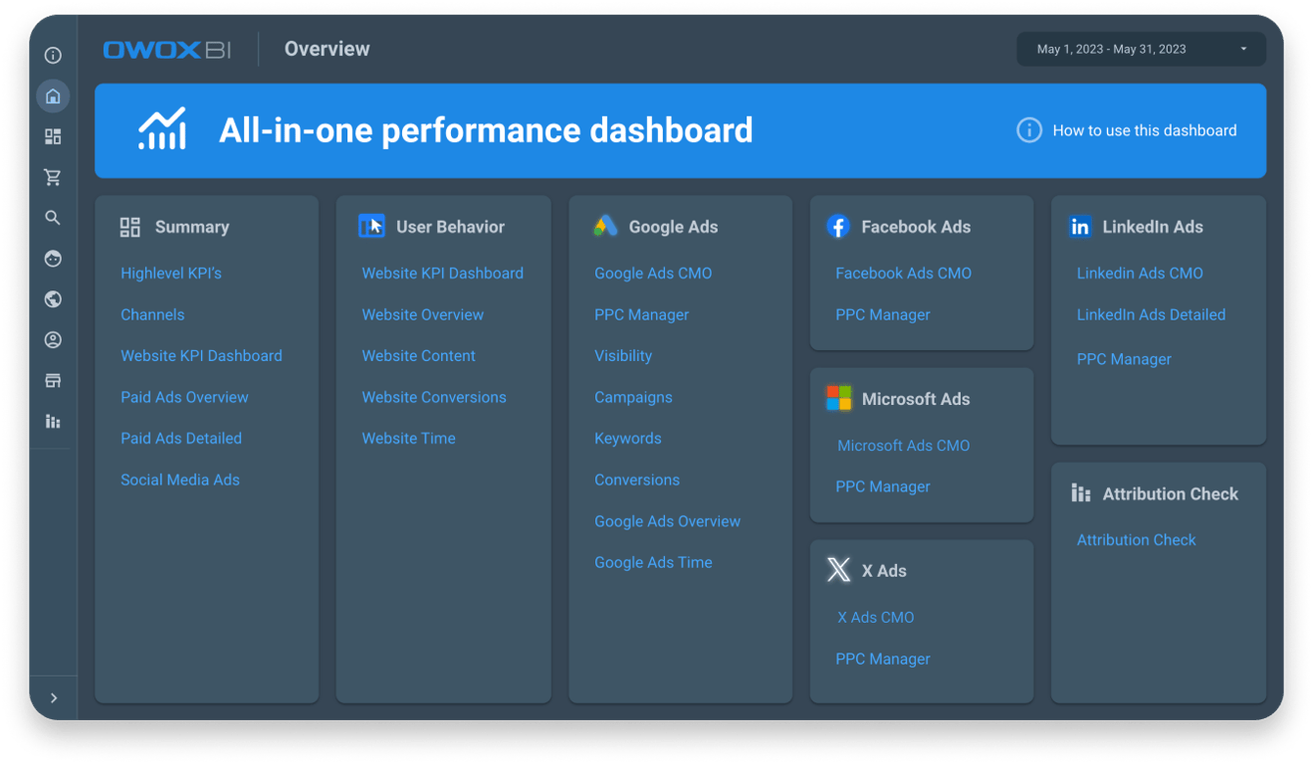The image size is (1313, 764).
Task: Open Google Ads Overview
Action: (667, 521)
